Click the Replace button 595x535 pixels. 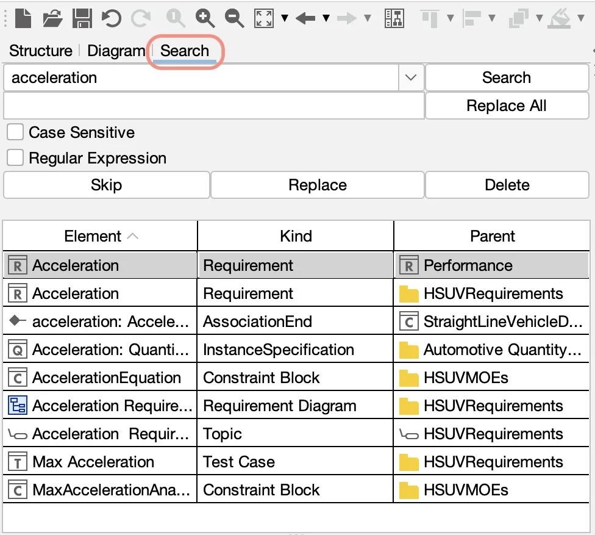pos(317,185)
